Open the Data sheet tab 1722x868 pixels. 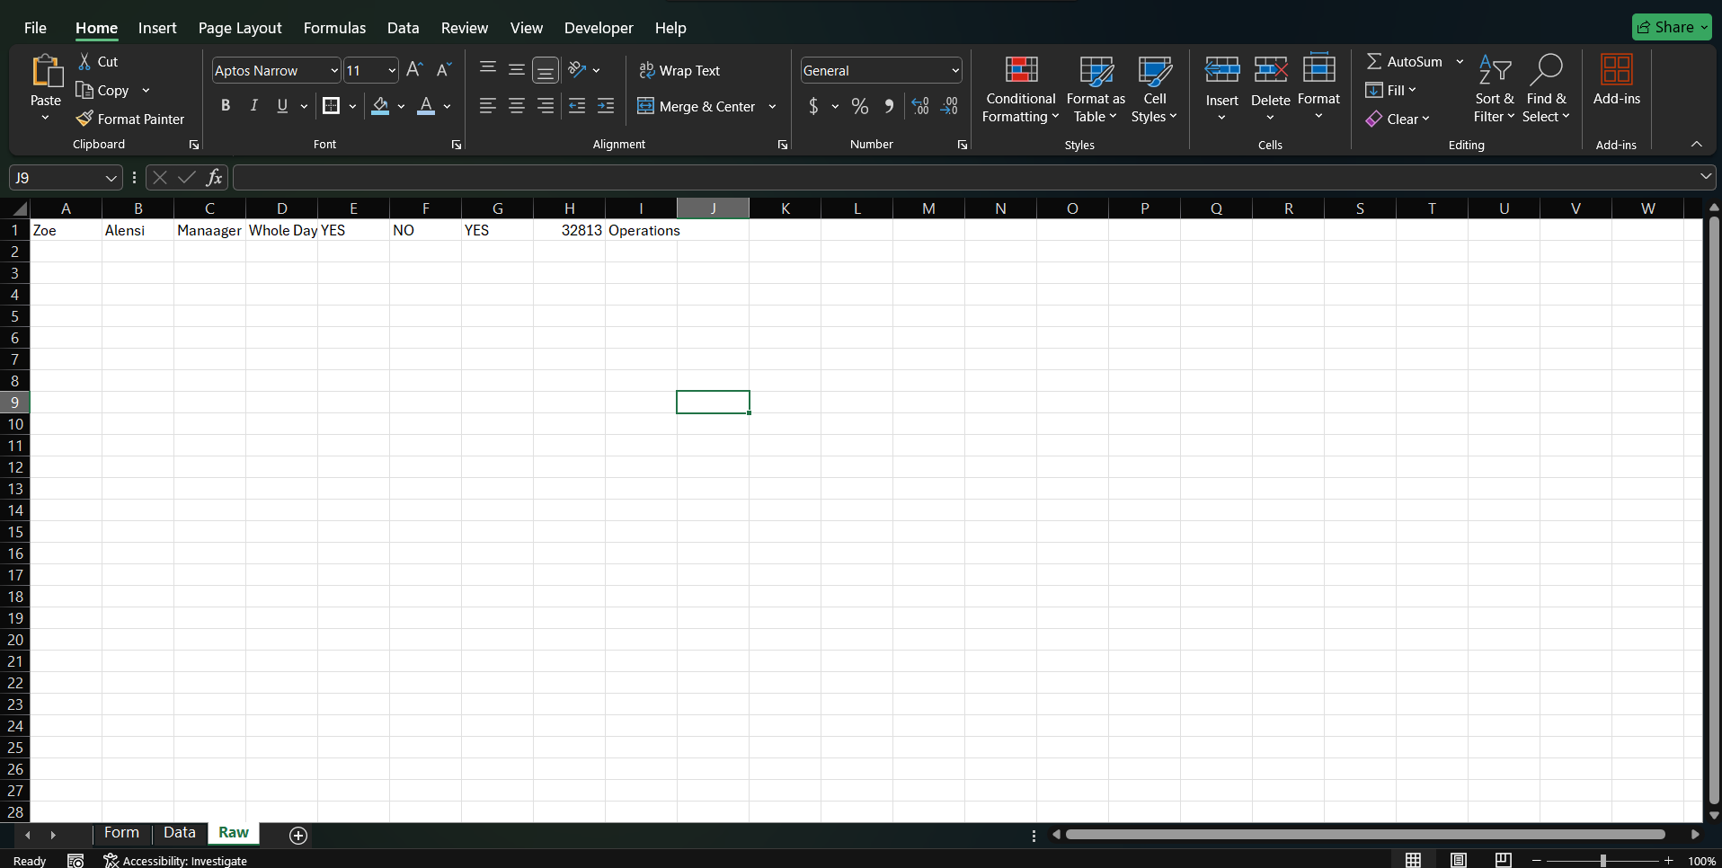click(x=180, y=833)
